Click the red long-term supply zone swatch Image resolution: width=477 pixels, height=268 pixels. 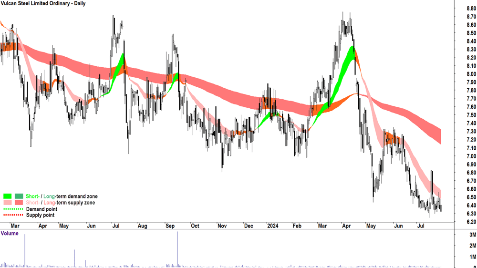click(19, 203)
